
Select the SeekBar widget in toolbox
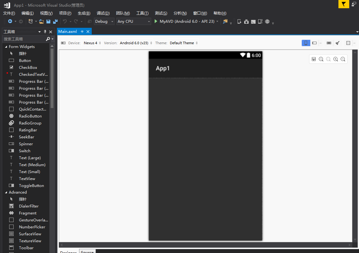click(x=26, y=137)
